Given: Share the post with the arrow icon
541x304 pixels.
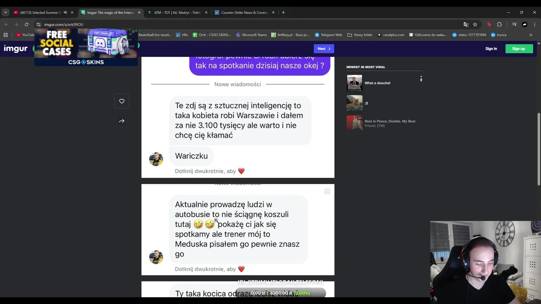Looking at the screenshot, I should [122, 121].
